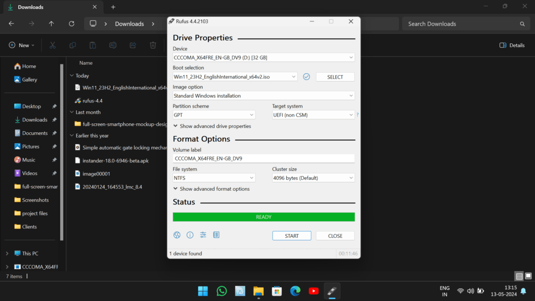Expand Show advanced format options
This screenshot has width=535, height=301.
[211, 189]
